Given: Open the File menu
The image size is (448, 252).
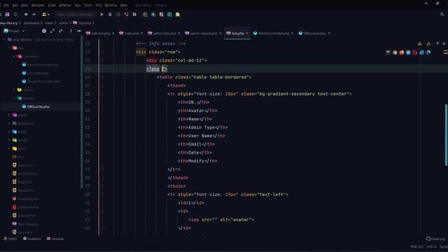Looking at the screenshot, I should click(x=6, y=5).
